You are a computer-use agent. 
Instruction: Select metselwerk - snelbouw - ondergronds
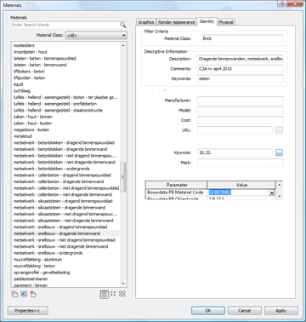(x=48, y=253)
